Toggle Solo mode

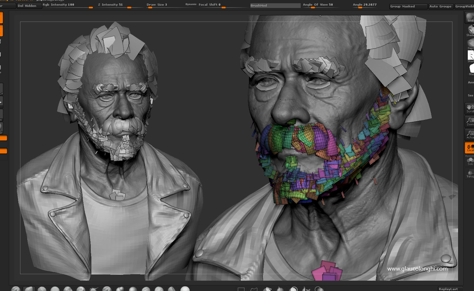(470, 161)
